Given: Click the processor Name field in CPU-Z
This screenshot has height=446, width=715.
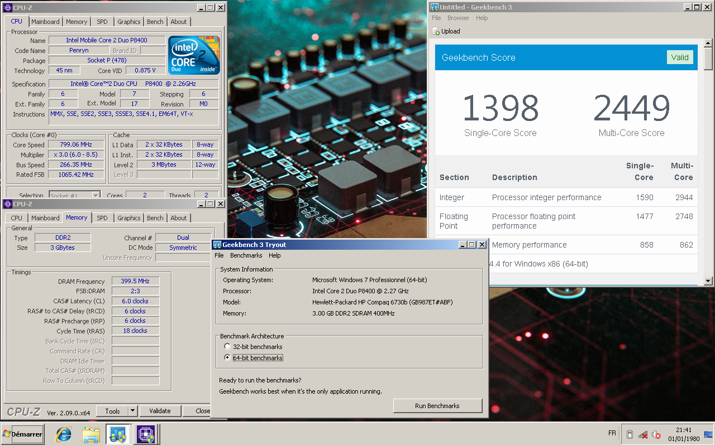Looking at the screenshot, I should (x=107, y=40).
